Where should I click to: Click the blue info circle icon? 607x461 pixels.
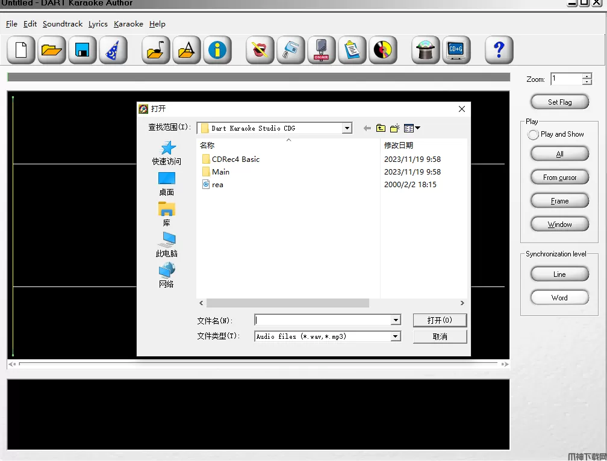pyautogui.click(x=217, y=50)
